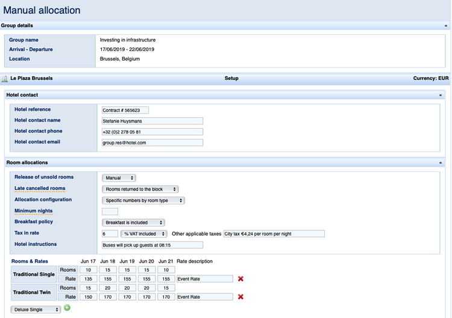Click the 'Rate description' column header
Viewport: 452px width, 318px height.
click(x=195, y=261)
